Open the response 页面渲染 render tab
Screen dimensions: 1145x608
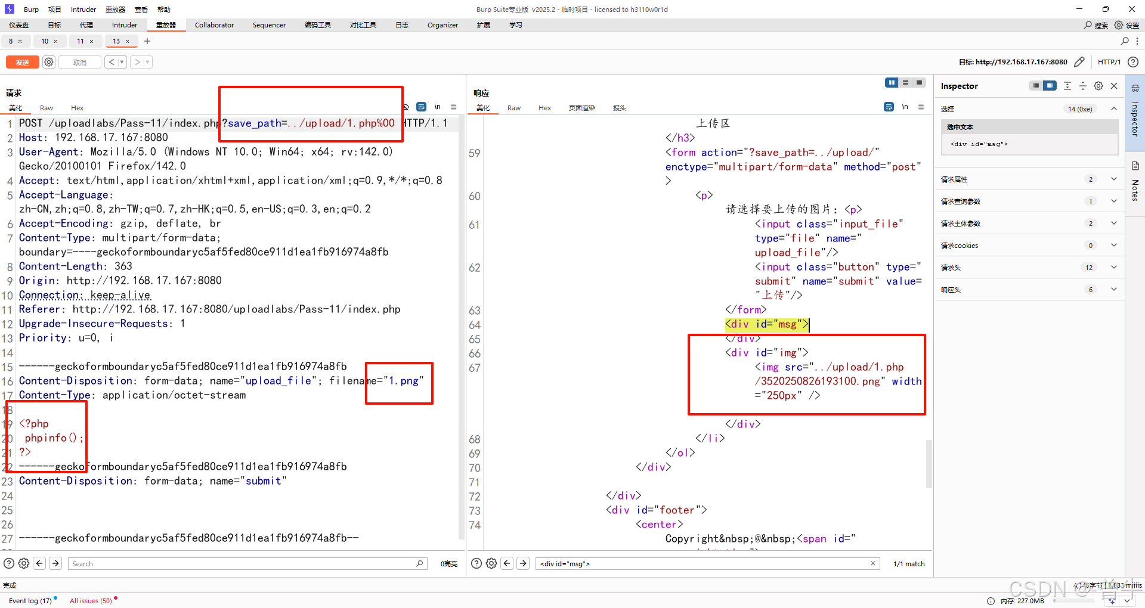point(582,108)
